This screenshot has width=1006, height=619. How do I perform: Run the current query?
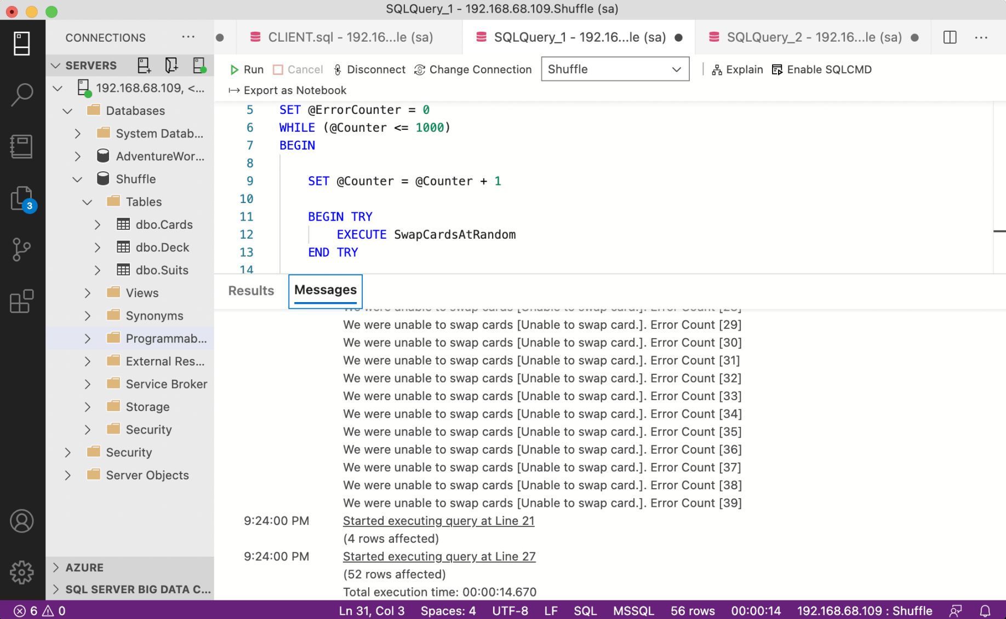tap(246, 70)
